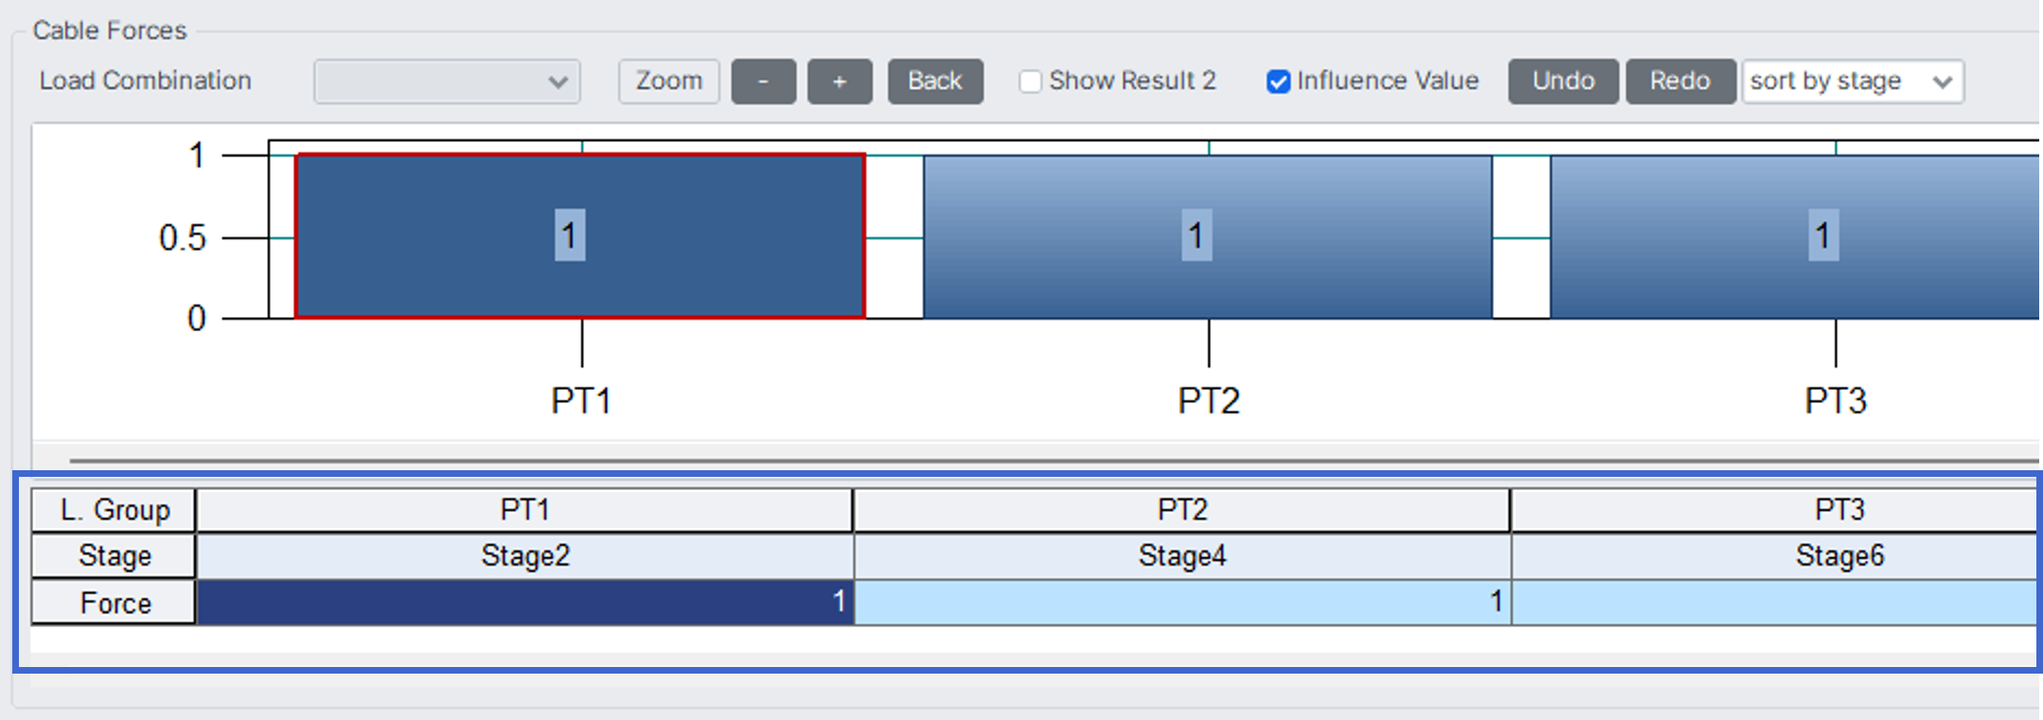This screenshot has height=720, width=2043.
Task: Click the PT2 force value cell
Action: (x=1181, y=602)
